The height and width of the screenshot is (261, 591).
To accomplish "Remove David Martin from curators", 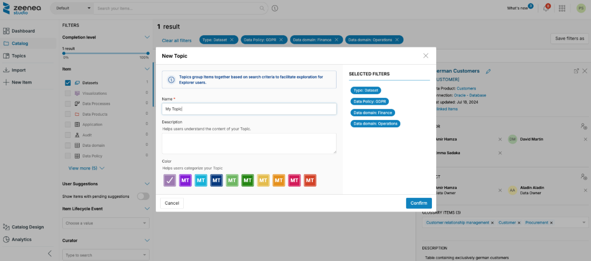I will [x=585, y=139].
